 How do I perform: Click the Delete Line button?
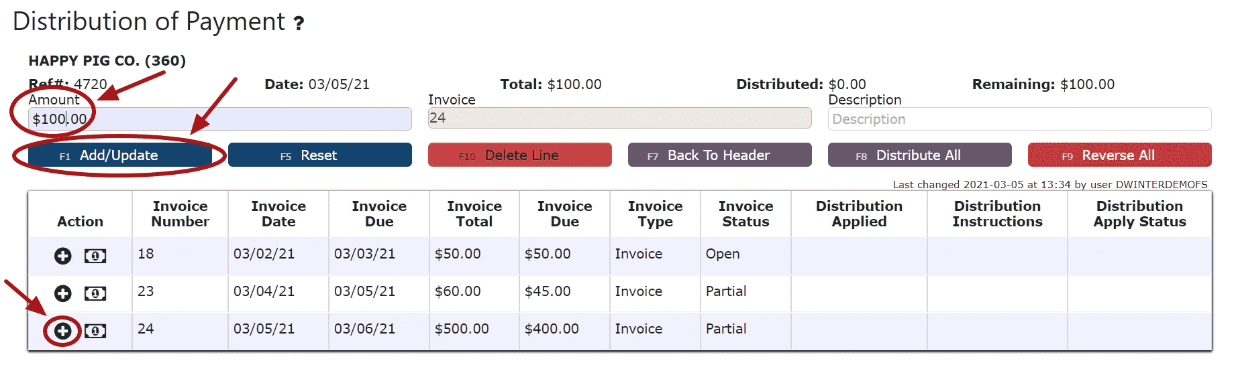coord(520,155)
